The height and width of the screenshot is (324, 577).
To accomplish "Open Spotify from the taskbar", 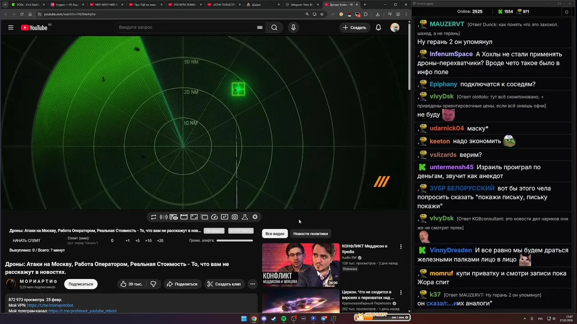I will coord(284,319).
